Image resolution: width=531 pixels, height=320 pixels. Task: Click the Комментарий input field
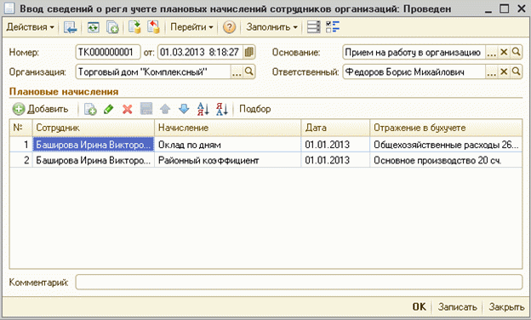tap(299, 282)
